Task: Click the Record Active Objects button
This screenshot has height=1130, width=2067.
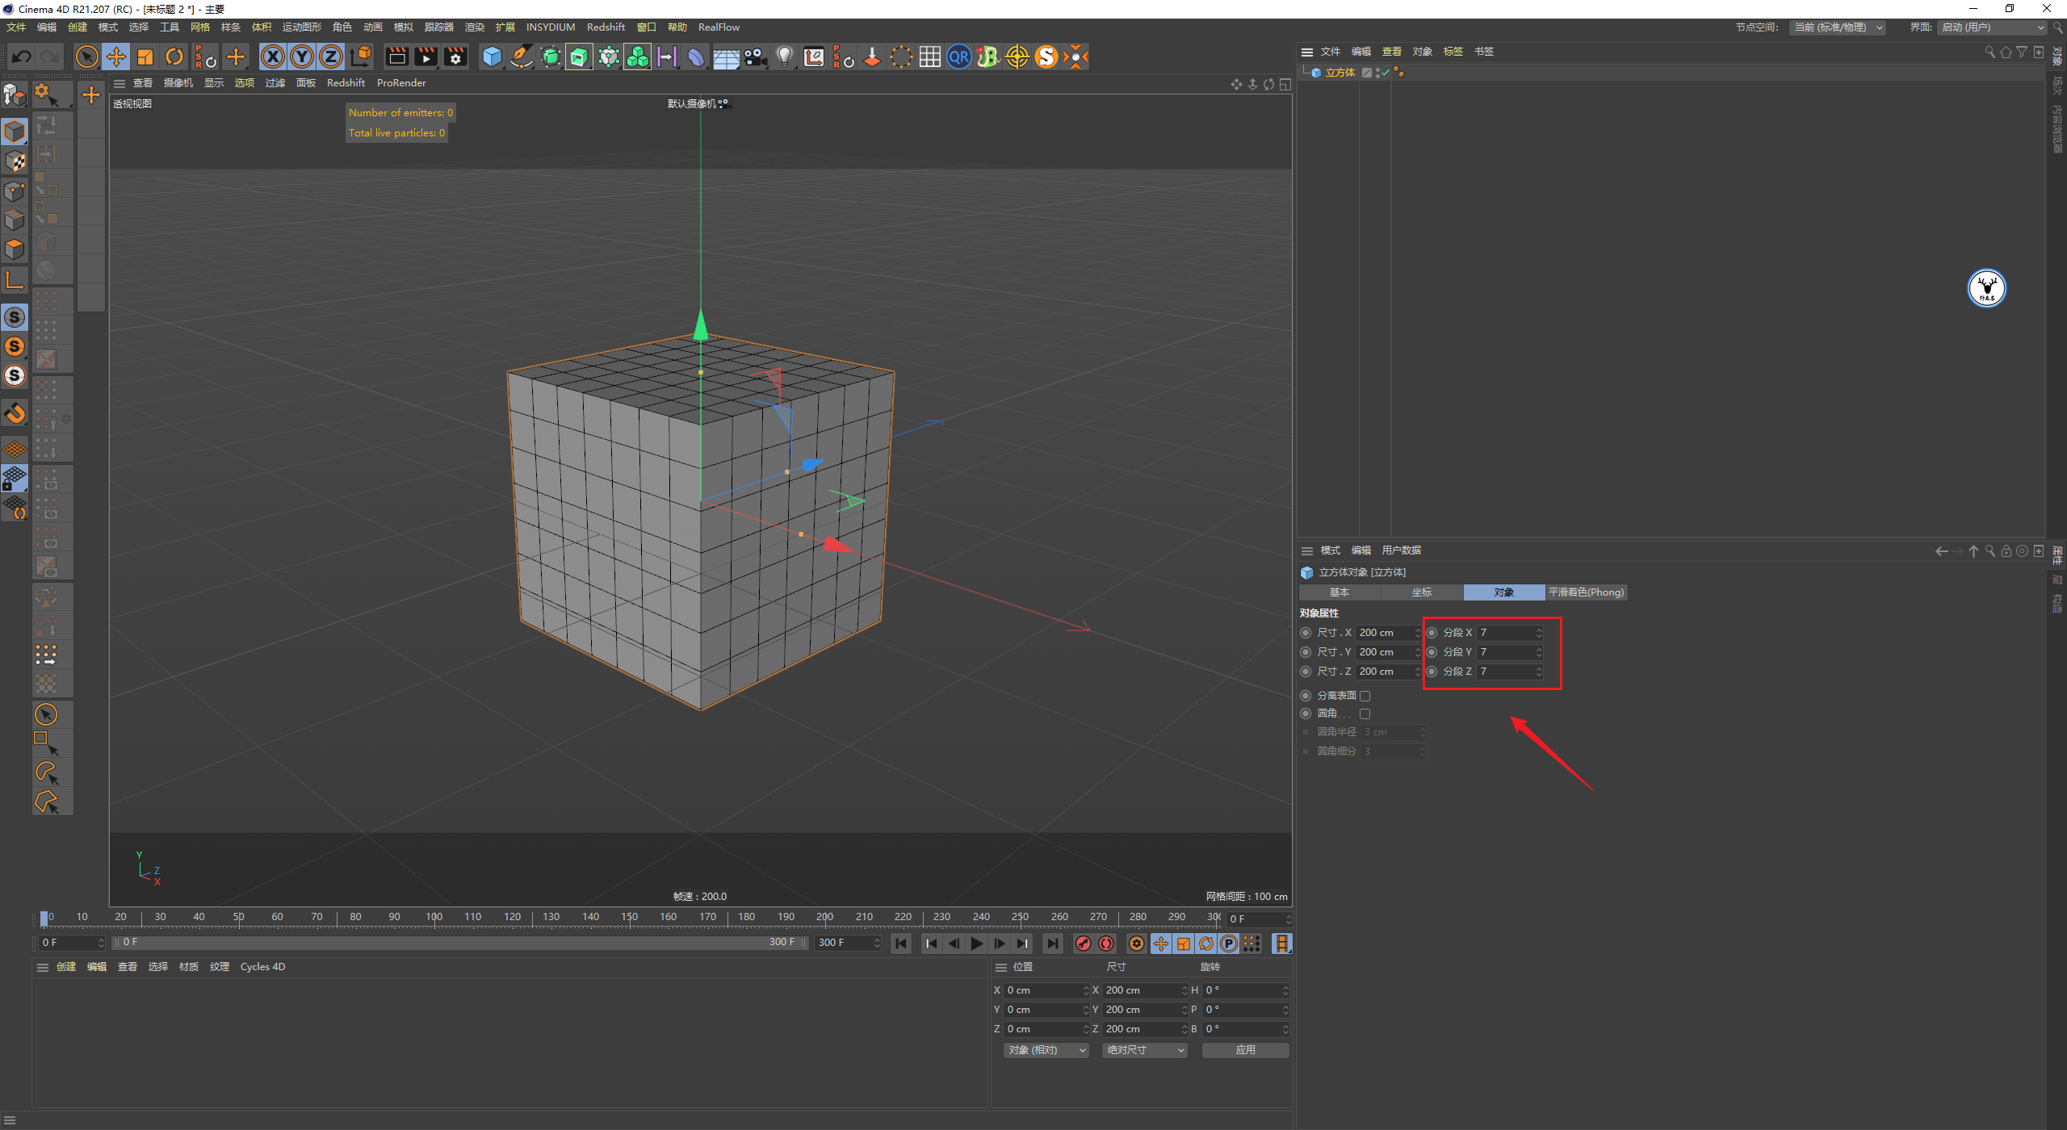Action: pyautogui.click(x=1084, y=944)
